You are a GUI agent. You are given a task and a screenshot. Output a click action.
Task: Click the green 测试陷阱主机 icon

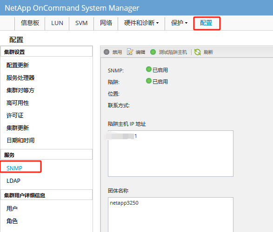click(153, 52)
